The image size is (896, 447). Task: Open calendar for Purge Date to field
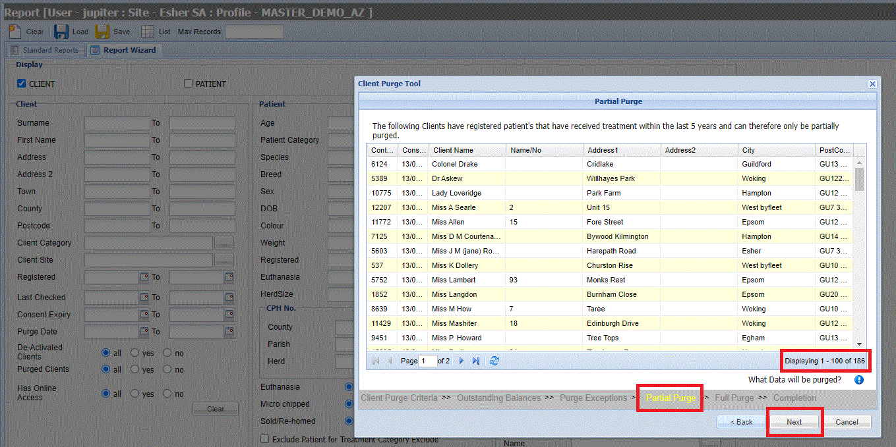(229, 332)
